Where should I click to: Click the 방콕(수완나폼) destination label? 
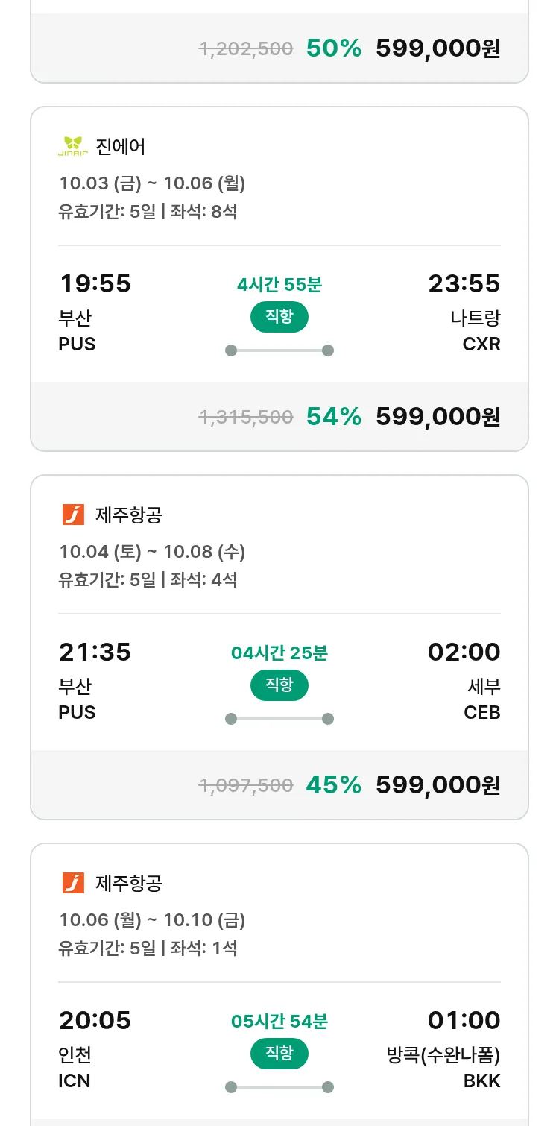[x=443, y=1055]
